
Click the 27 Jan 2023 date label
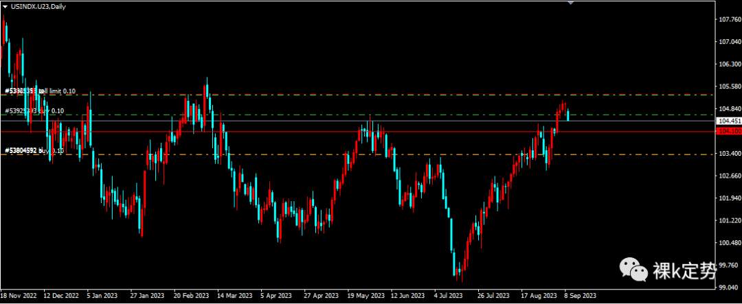[x=147, y=296]
